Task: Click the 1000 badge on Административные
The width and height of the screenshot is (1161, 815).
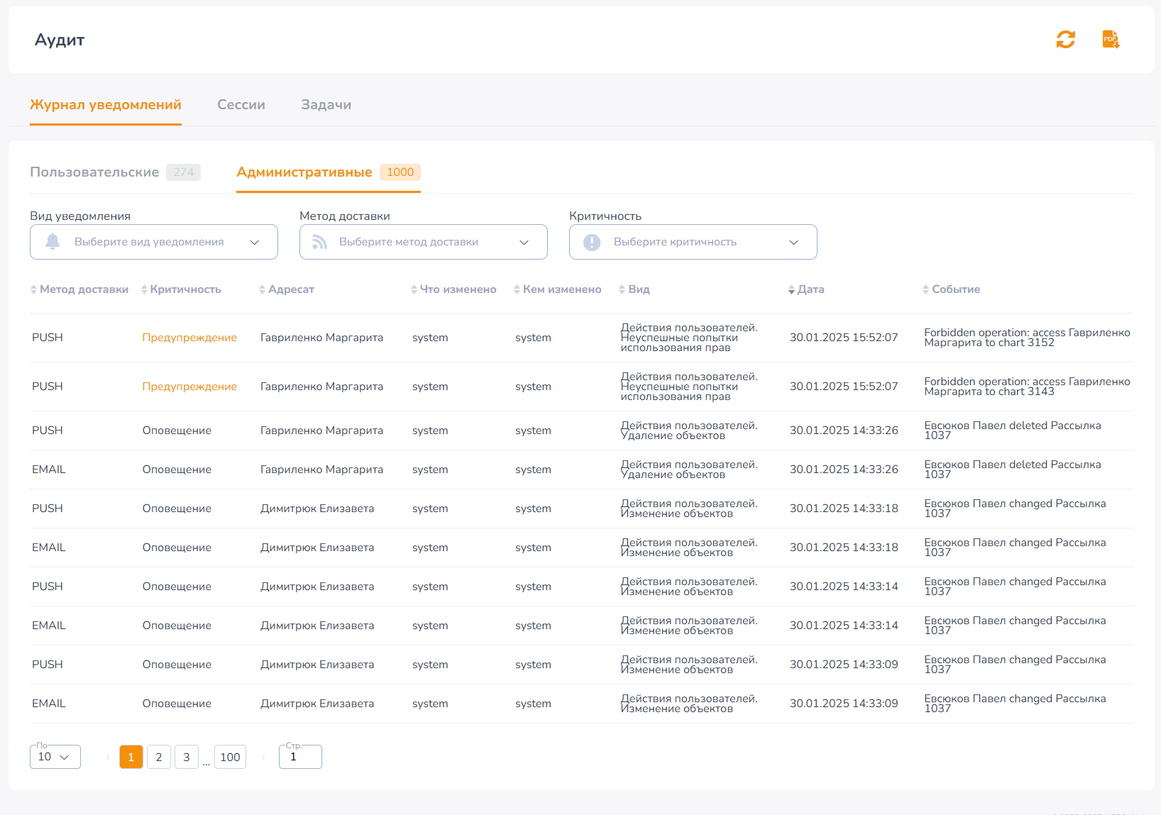Action: pos(400,172)
